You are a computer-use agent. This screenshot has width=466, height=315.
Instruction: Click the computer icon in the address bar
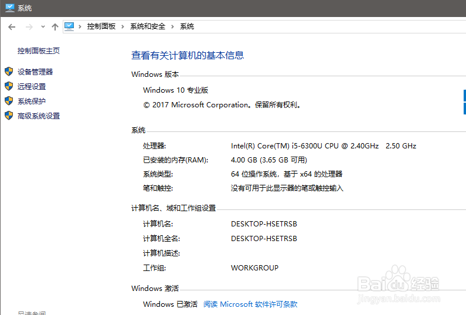[69, 26]
